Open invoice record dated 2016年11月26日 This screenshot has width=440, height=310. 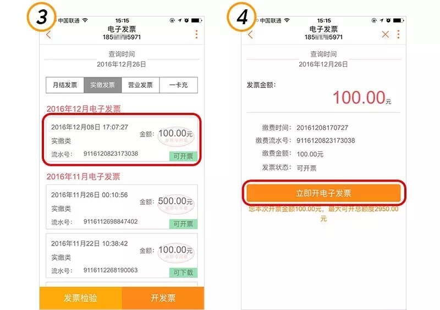click(122, 207)
